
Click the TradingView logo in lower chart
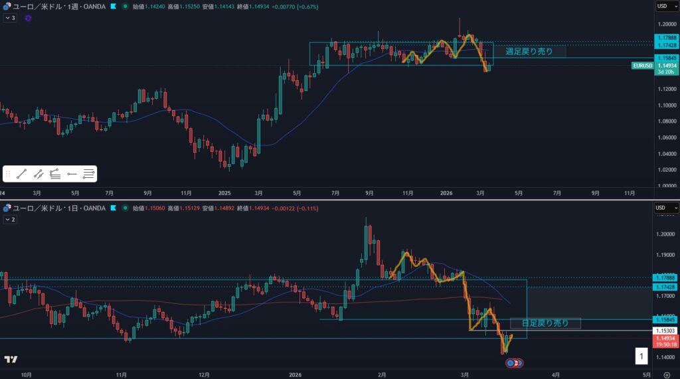click(11, 359)
